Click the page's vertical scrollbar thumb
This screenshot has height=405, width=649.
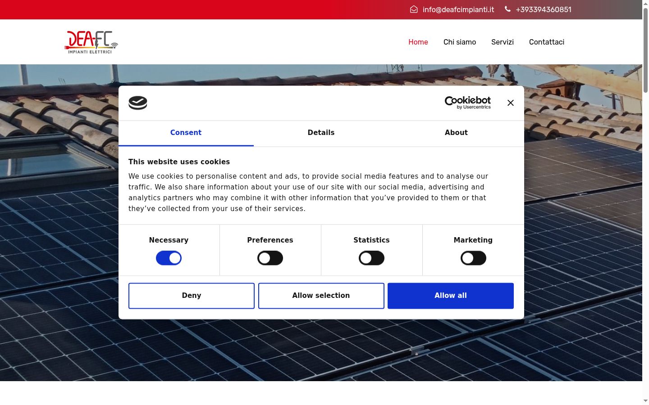tap(645, 50)
